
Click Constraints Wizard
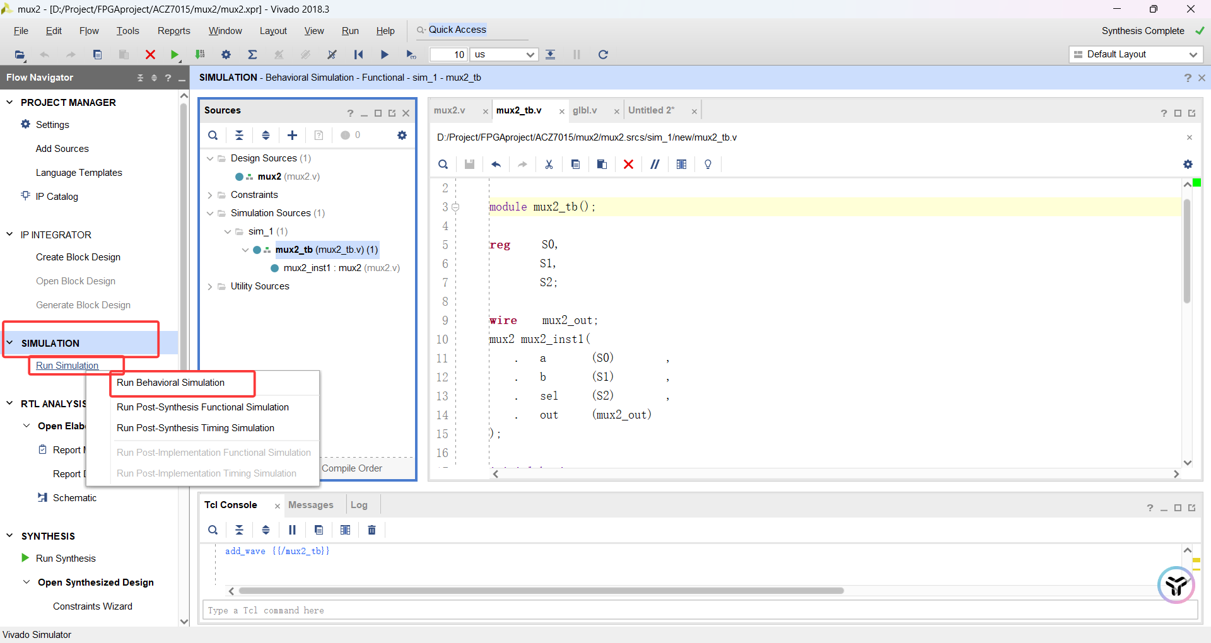coord(93,606)
